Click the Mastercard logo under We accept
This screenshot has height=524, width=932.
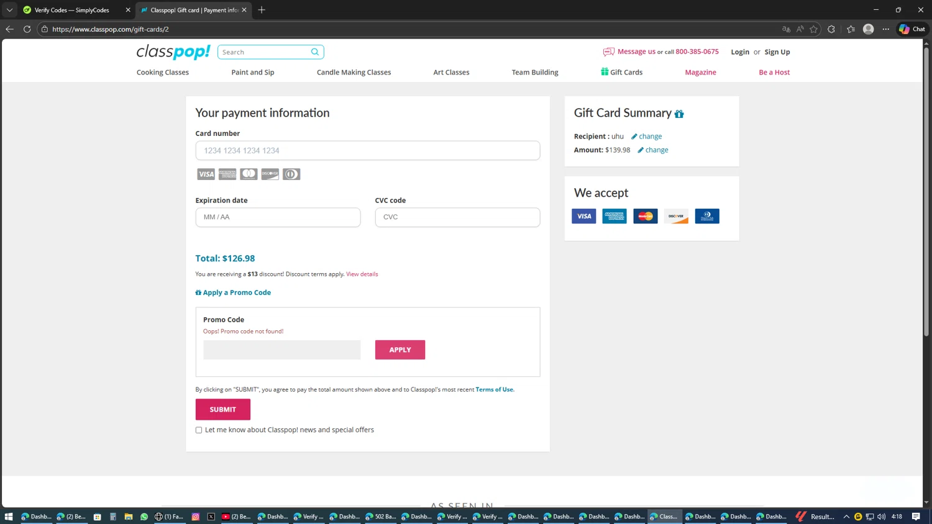[x=646, y=216]
